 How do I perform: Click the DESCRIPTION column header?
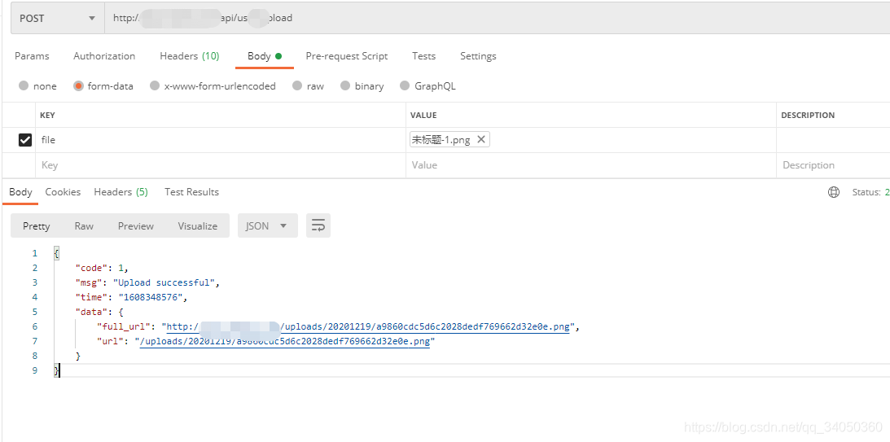pyautogui.click(x=808, y=116)
